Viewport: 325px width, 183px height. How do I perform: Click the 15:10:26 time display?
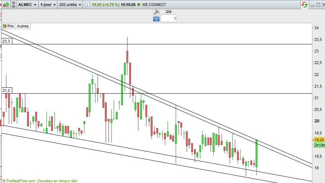coord(128,5)
